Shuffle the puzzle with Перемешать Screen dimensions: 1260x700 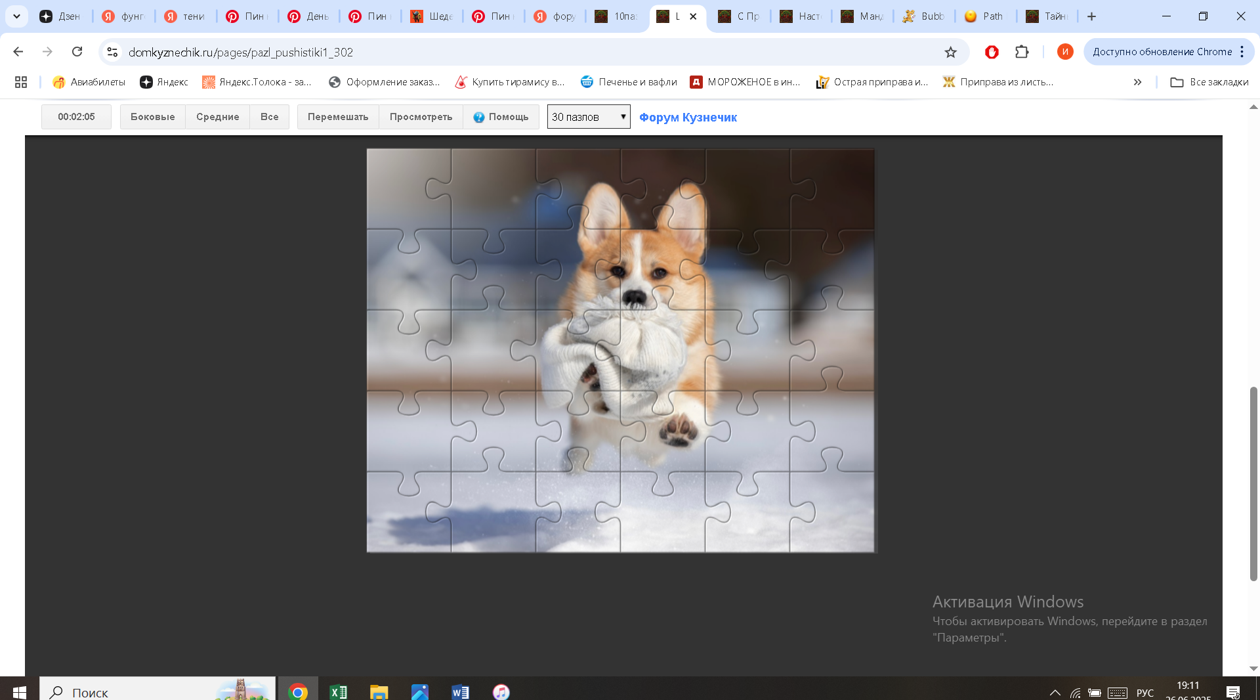tap(338, 117)
